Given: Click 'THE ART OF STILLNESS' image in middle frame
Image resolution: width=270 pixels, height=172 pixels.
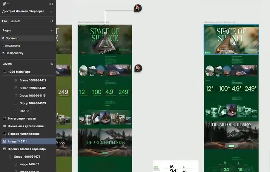Looking at the screenshot, I should [x=105, y=142].
